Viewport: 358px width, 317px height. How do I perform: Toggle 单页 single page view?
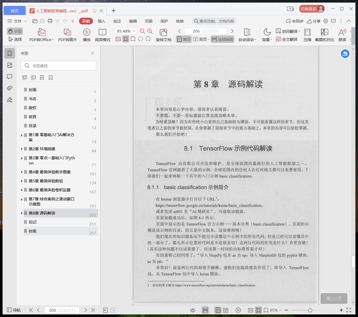pyautogui.click(x=184, y=39)
